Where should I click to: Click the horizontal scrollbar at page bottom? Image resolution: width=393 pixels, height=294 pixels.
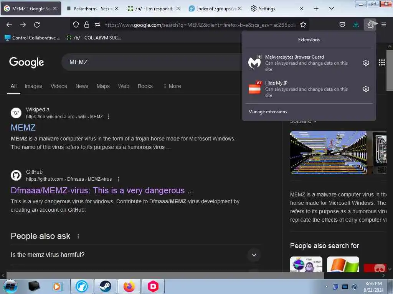[x=165, y=276]
